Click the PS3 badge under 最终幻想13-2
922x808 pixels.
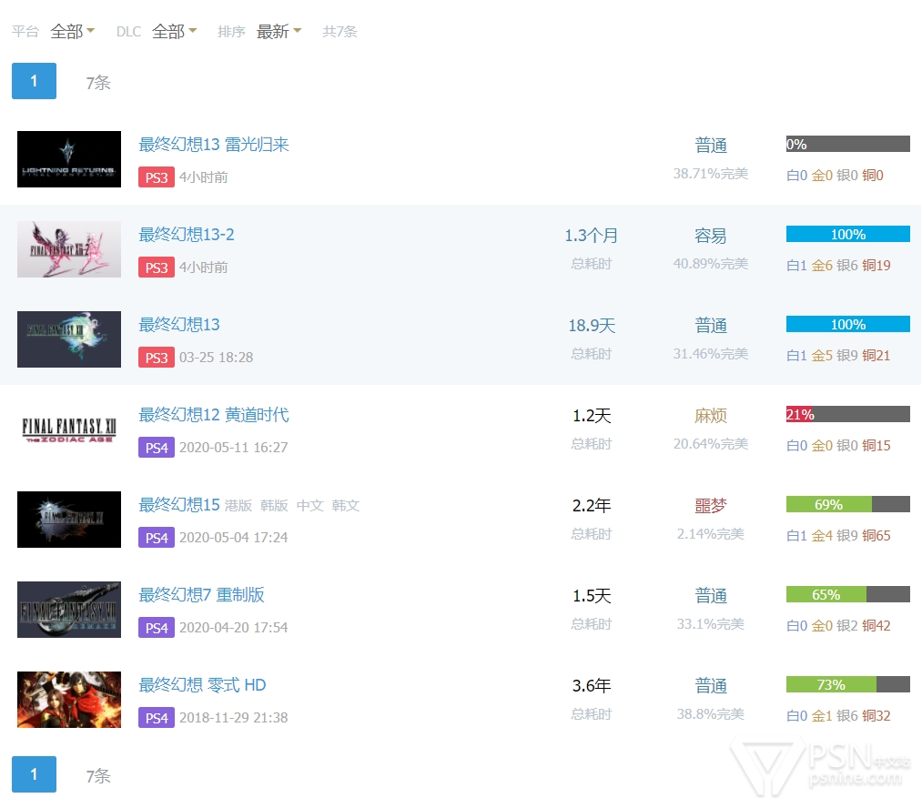tap(156, 268)
